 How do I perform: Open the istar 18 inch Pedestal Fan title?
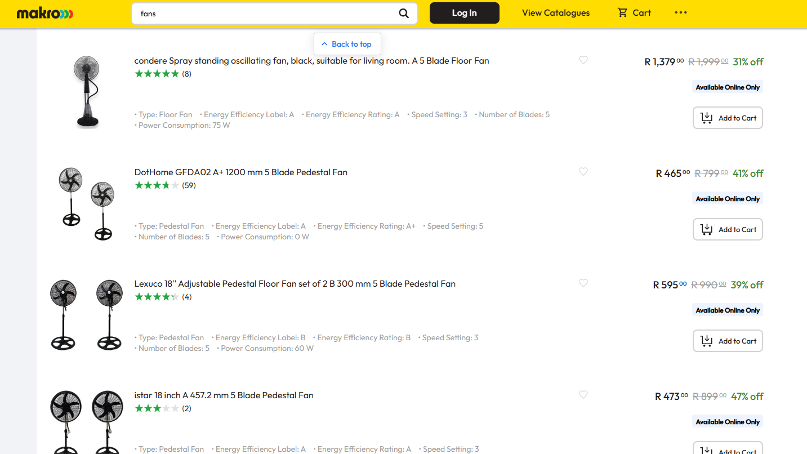[224, 395]
